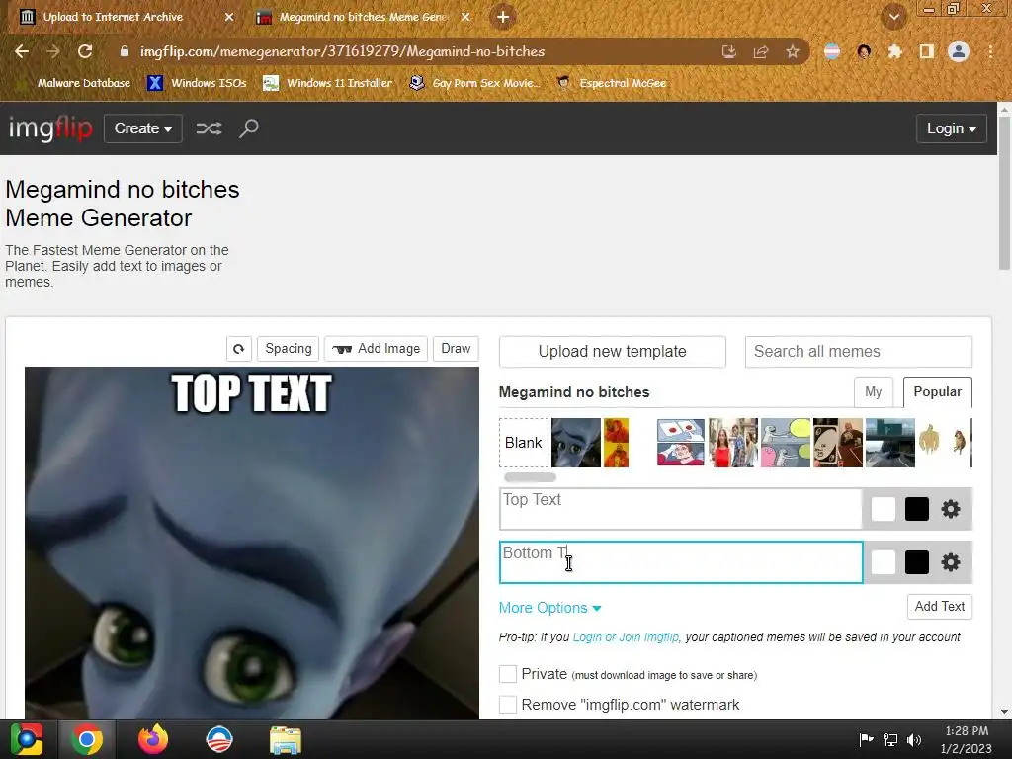Open the Spacing options
This screenshot has width=1012, height=759.
pos(289,349)
